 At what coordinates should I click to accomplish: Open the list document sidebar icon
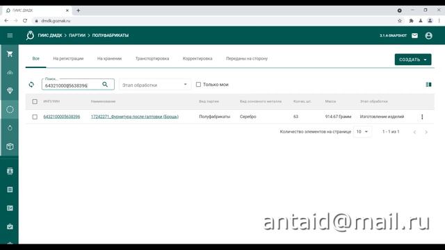tap(10, 190)
